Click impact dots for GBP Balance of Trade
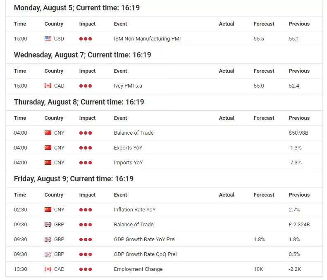This screenshot has width=327, height=280. (86, 225)
